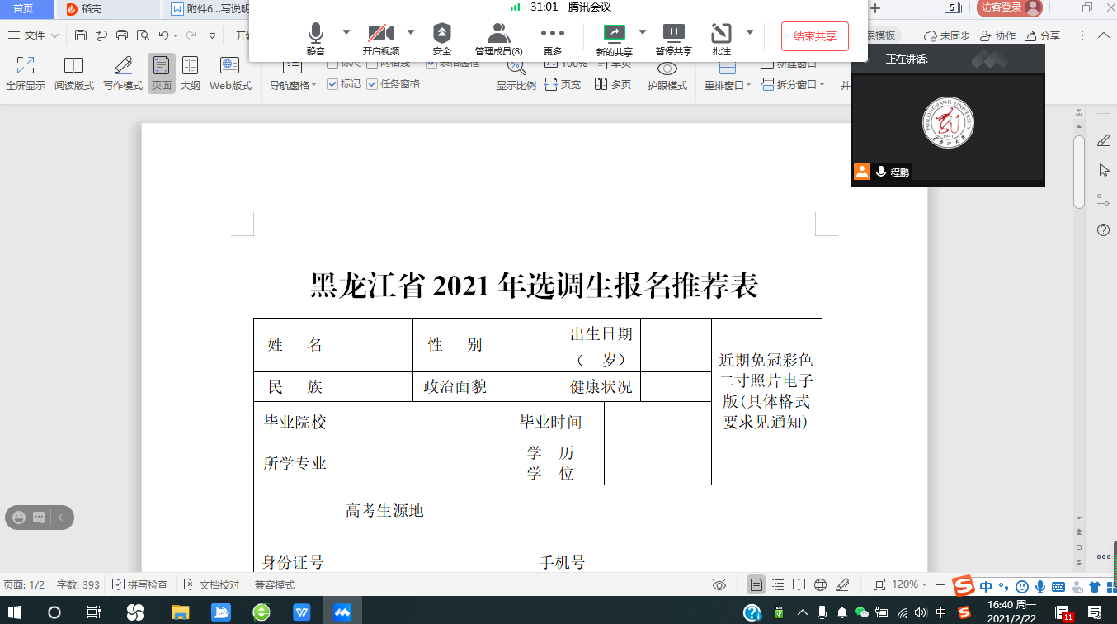The image size is (1117, 624).
Task: Click the vertical document scrollbar
Action: coord(1079,172)
